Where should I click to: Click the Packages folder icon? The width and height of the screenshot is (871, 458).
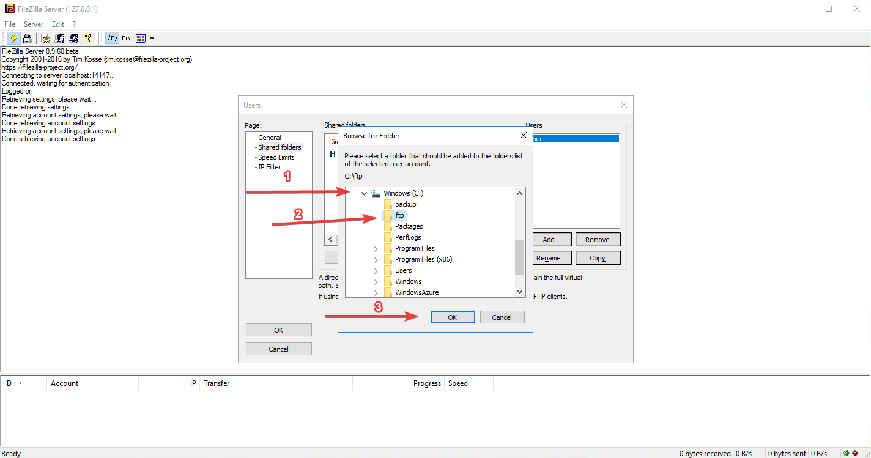(388, 226)
